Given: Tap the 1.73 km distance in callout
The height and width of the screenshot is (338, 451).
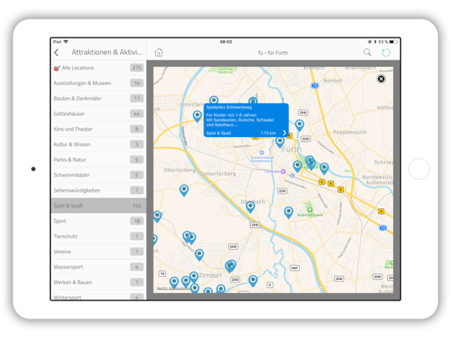Looking at the screenshot, I should [x=268, y=133].
